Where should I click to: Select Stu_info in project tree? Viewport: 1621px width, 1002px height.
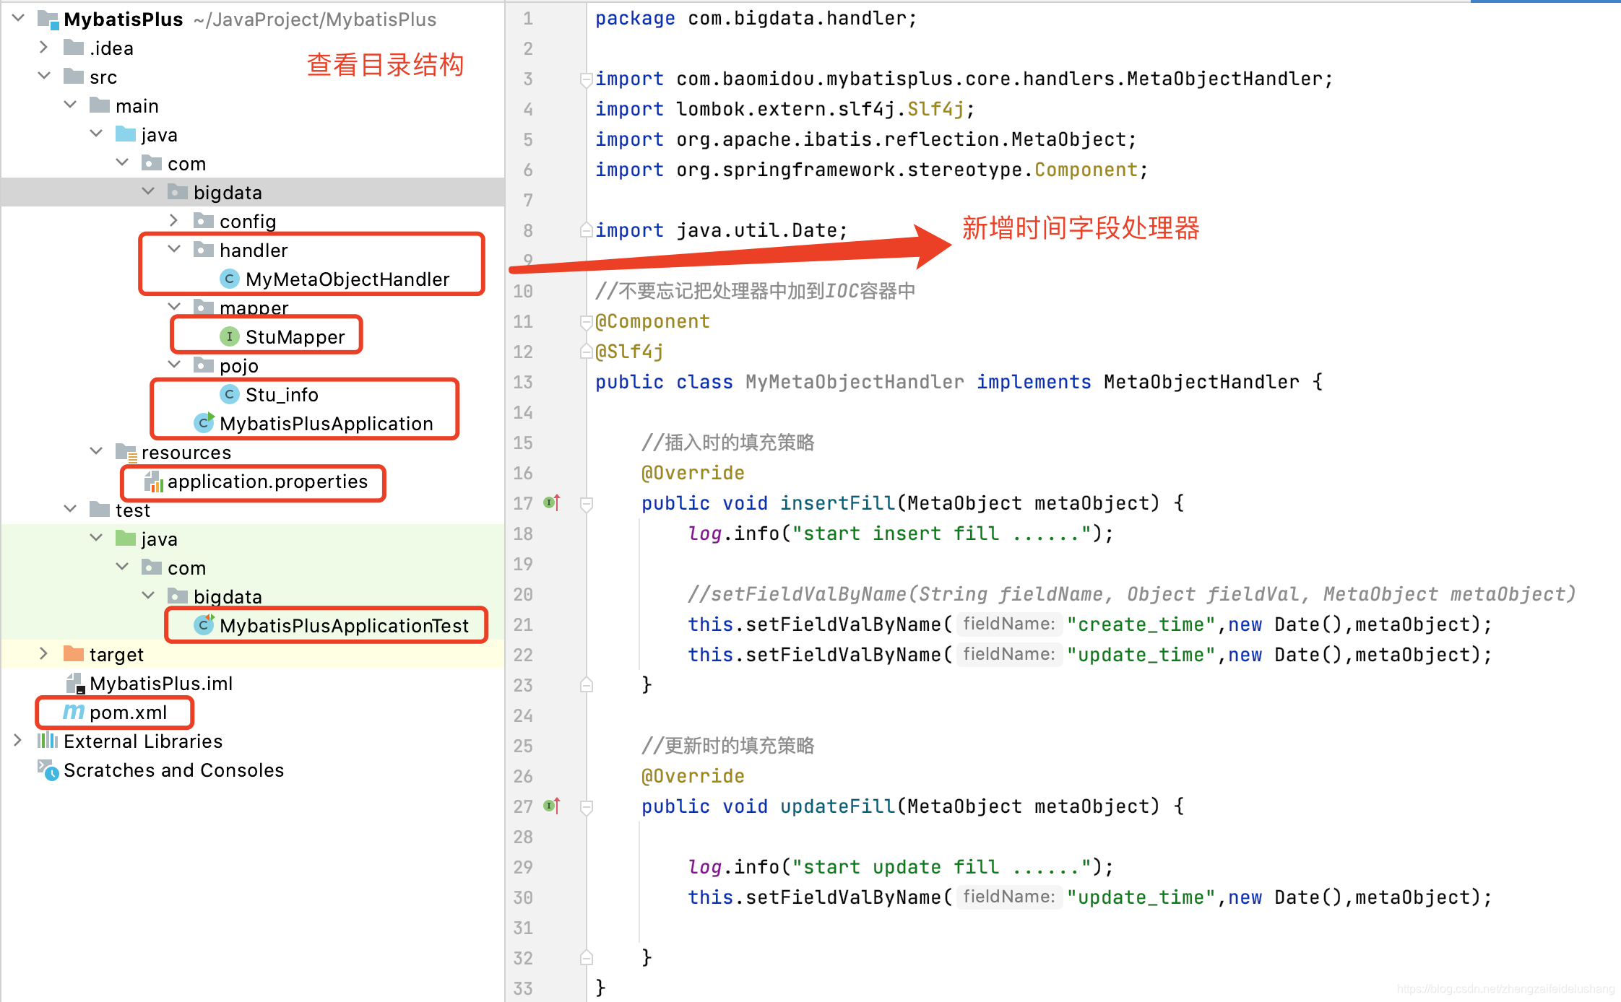(282, 394)
